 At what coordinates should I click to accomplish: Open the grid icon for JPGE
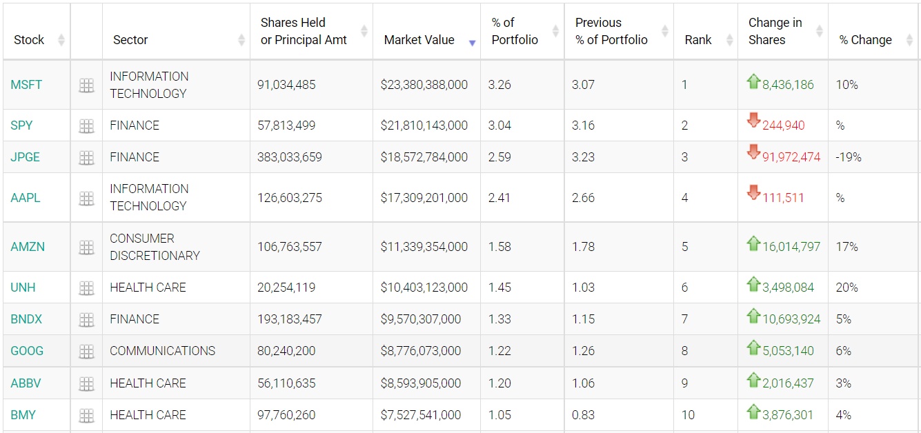coord(86,158)
